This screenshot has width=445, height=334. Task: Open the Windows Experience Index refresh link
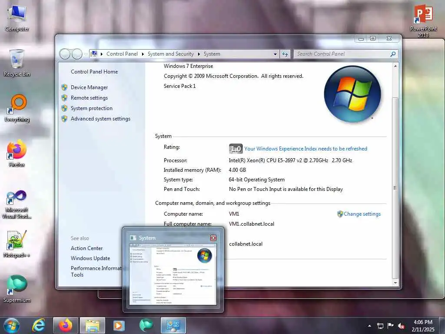pos(306,149)
